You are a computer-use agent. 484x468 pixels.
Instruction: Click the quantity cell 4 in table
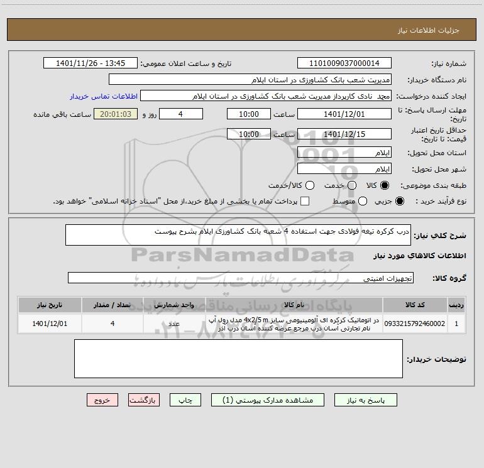(113, 324)
